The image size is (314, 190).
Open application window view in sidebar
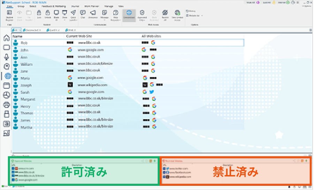tap(7, 85)
